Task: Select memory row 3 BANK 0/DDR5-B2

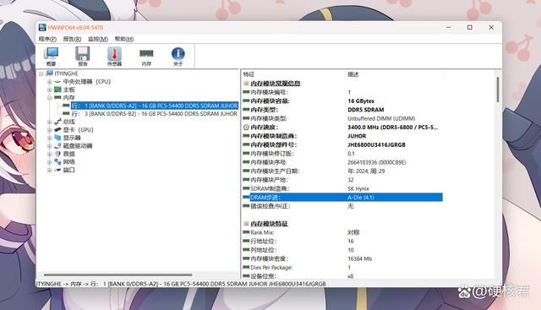Action: [x=154, y=113]
